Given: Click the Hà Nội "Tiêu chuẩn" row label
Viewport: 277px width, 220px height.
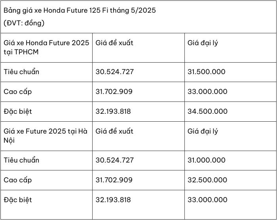Looking at the screenshot, I should pyautogui.click(x=21, y=160).
